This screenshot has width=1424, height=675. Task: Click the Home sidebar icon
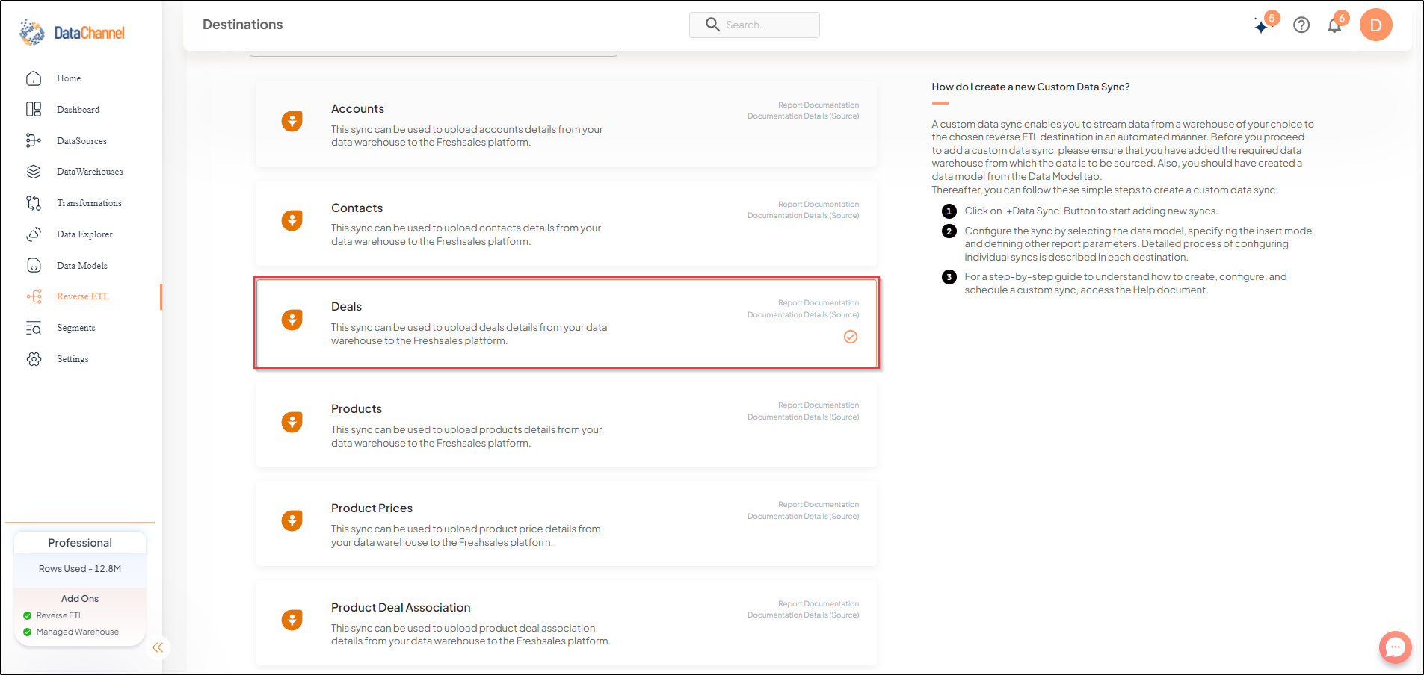pyautogui.click(x=34, y=78)
